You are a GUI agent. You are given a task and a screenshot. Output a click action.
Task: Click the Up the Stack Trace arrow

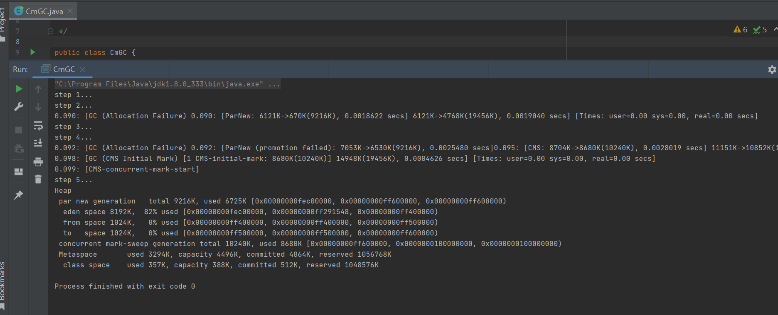click(x=38, y=89)
